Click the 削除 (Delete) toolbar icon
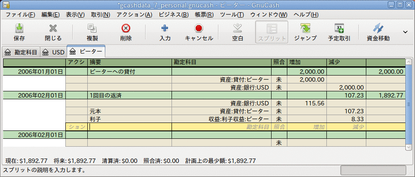 tap(126, 33)
